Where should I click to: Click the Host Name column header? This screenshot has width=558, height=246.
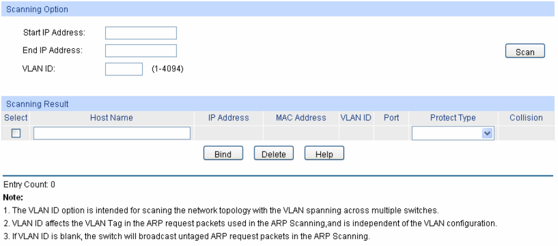111,118
